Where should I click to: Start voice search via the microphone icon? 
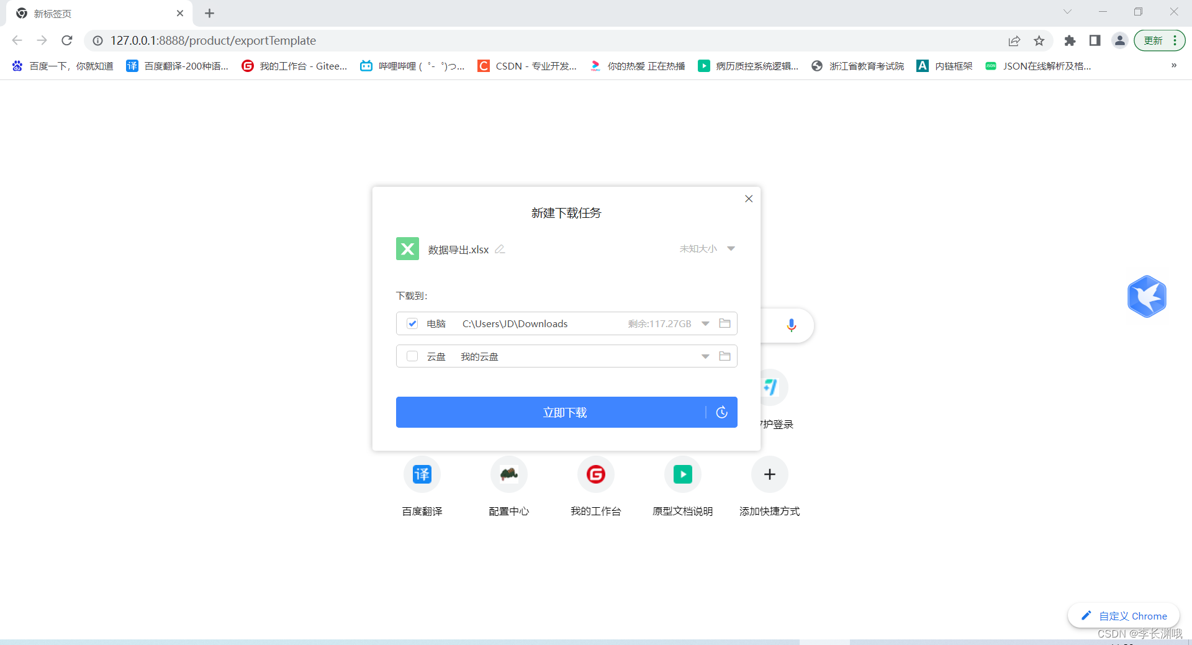(790, 325)
